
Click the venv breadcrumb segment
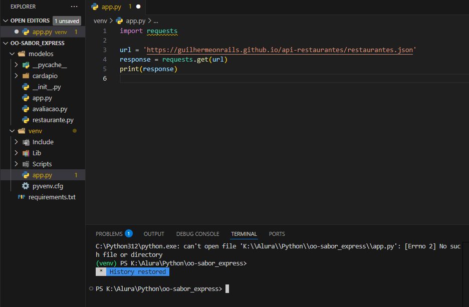[100, 21]
